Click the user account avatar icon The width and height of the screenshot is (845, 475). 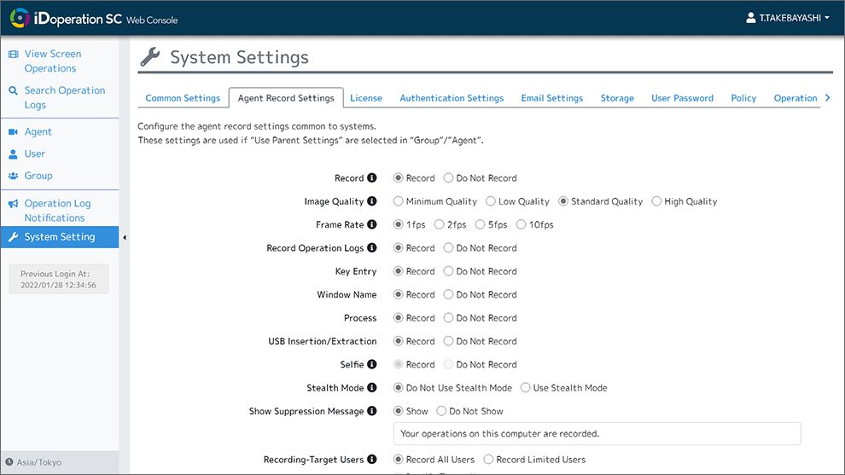[x=750, y=18]
